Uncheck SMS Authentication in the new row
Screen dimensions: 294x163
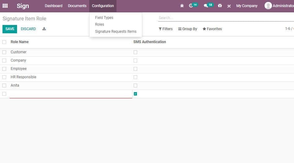(x=135, y=94)
